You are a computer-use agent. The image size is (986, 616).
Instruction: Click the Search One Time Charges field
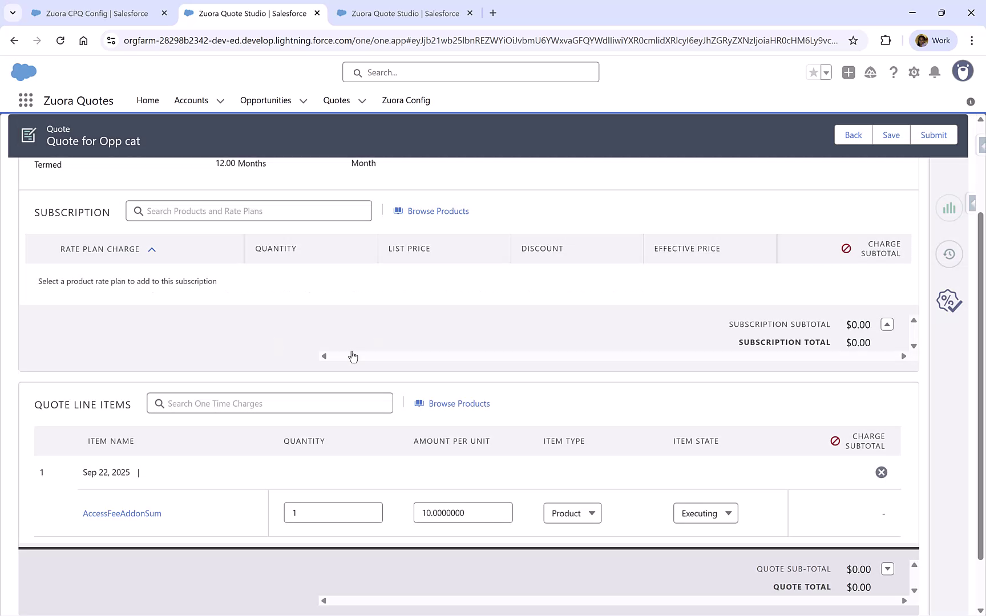click(269, 403)
